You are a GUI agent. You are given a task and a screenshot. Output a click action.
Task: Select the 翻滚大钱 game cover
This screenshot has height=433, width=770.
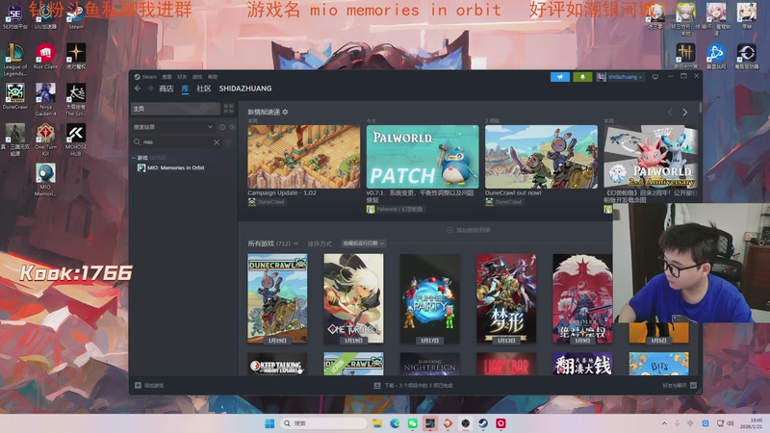click(582, 364)
